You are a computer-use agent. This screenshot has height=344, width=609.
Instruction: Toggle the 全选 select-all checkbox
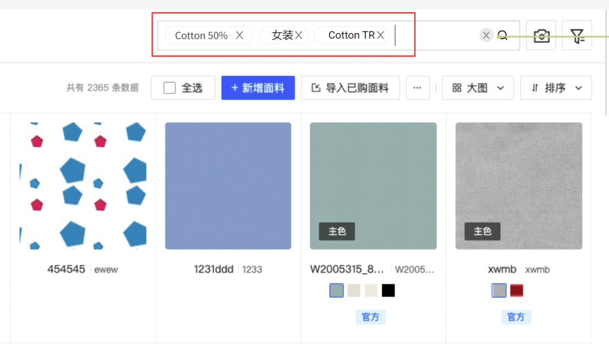click(169, 88)
